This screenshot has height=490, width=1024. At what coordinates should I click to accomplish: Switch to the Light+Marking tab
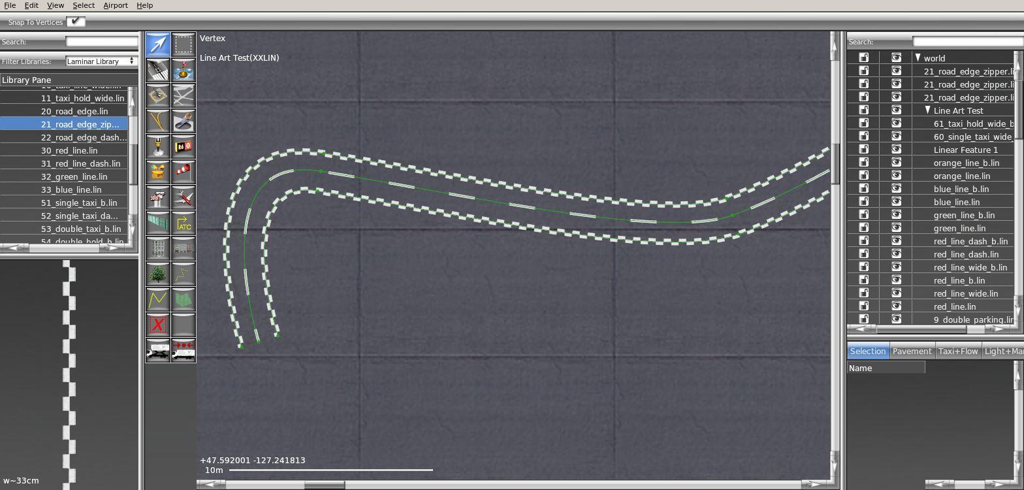pyautogui.click(x=1003, y=351)
